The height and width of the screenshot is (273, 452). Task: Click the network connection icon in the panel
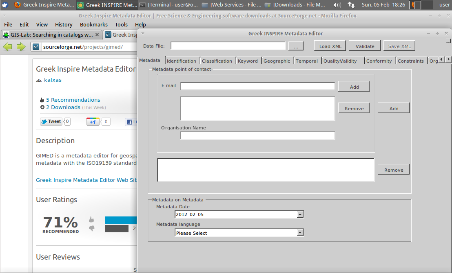(351, 5)
